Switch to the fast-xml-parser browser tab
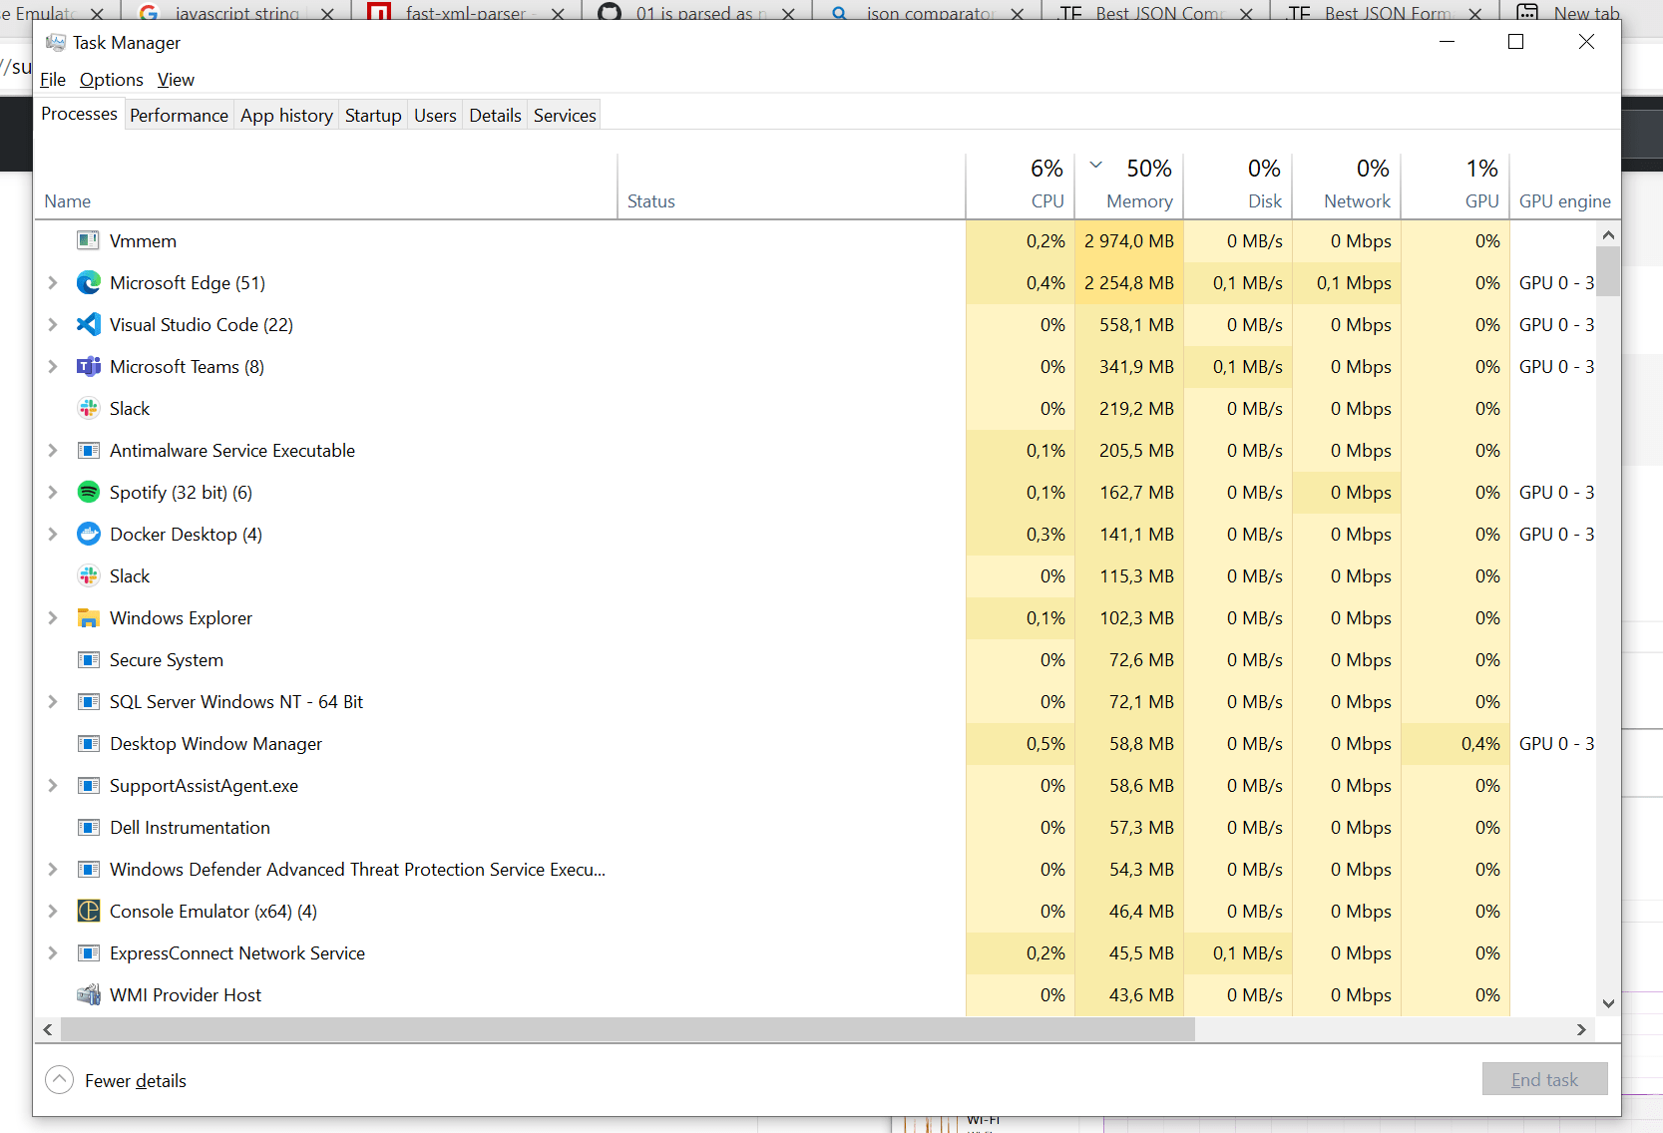 point(465,12)
